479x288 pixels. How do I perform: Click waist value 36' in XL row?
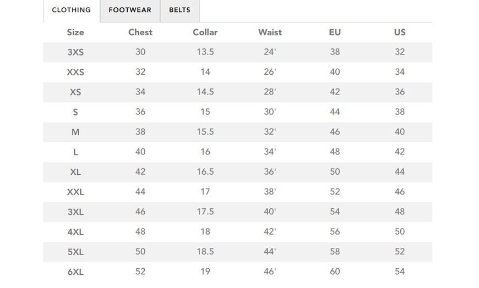[x=270, y=172]
